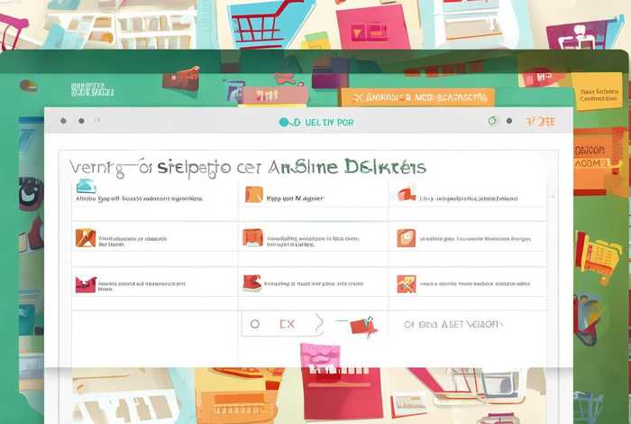Click the red shoe icon in third row middle

(252, 284)
